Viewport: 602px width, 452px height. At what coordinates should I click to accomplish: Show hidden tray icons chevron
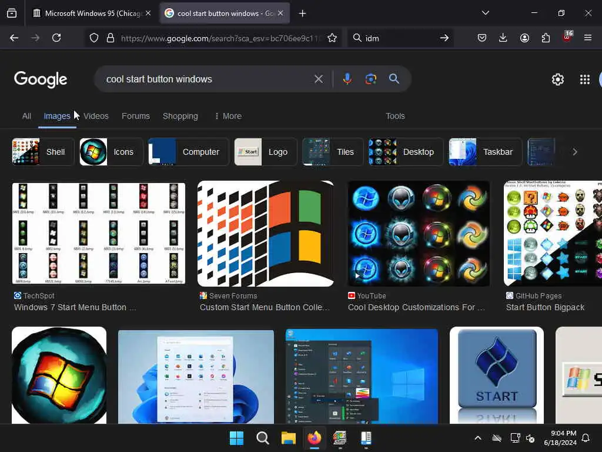pos(478,438)
